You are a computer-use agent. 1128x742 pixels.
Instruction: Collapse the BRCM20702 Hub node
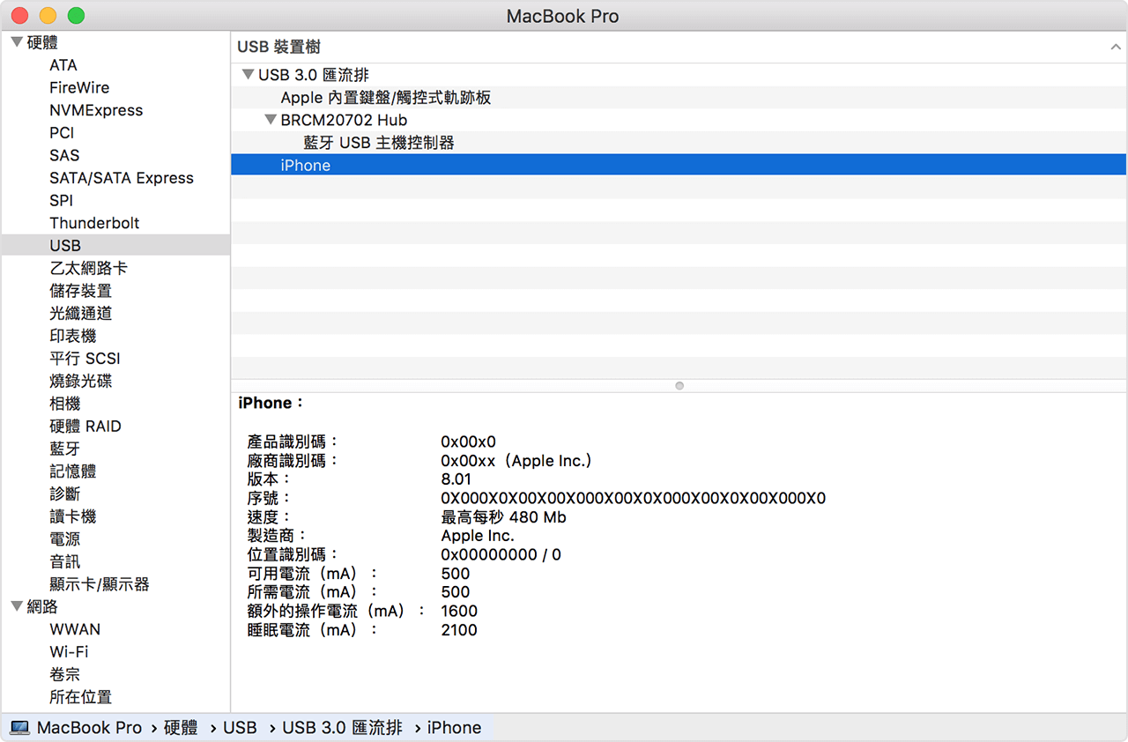271,120
